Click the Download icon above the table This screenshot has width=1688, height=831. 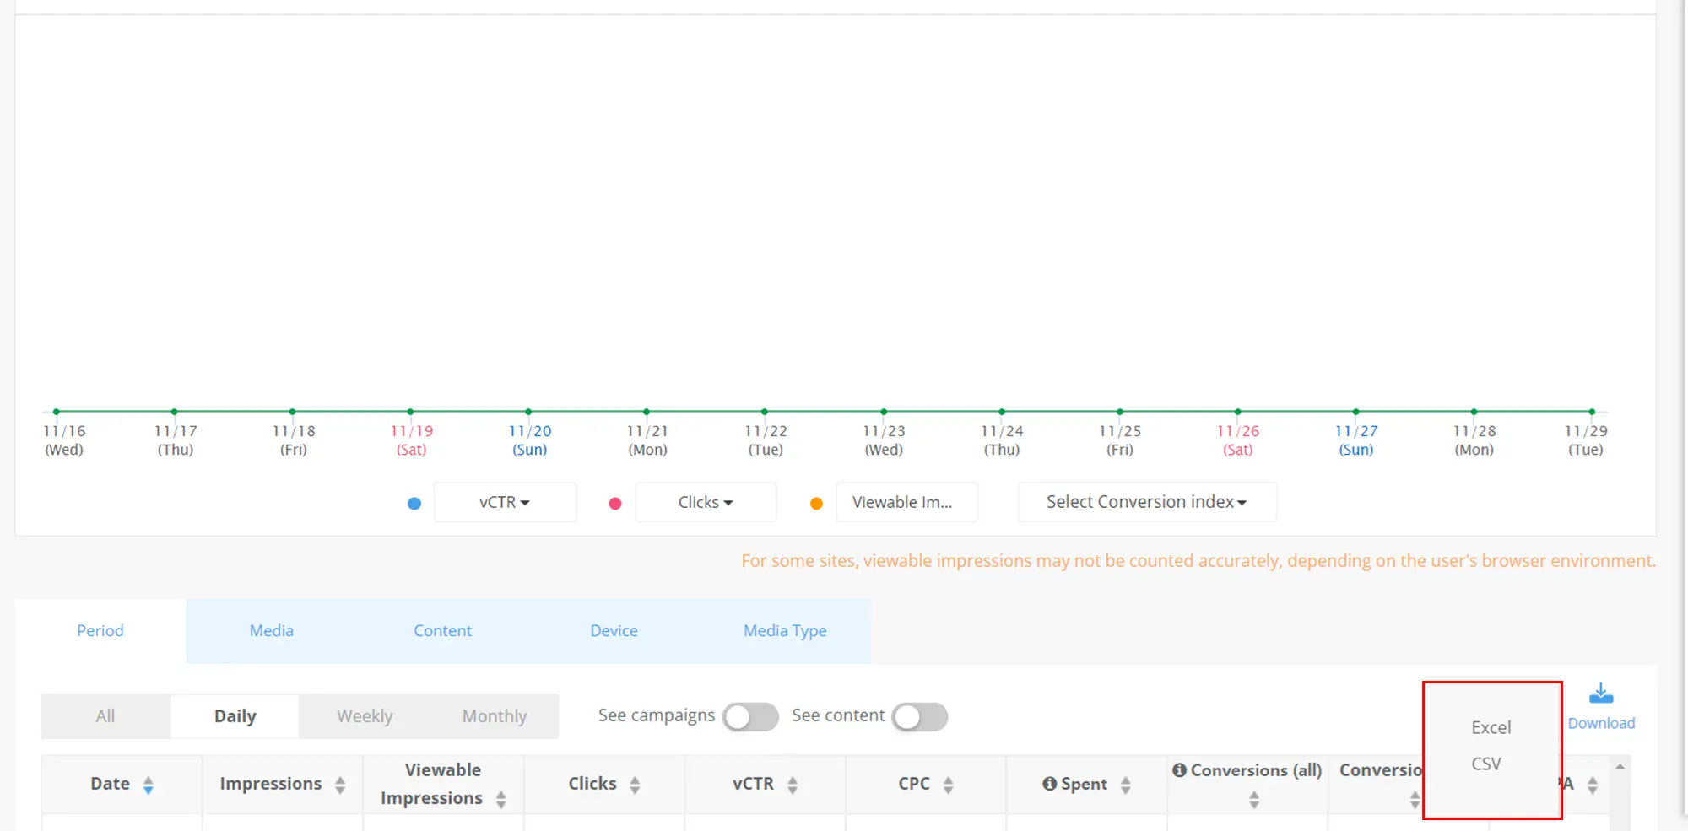tap(1601, 694)
